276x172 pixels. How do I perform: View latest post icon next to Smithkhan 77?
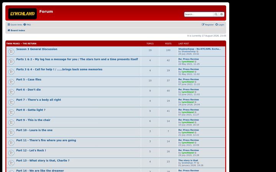pyautogui.click(x=198, y=163)
